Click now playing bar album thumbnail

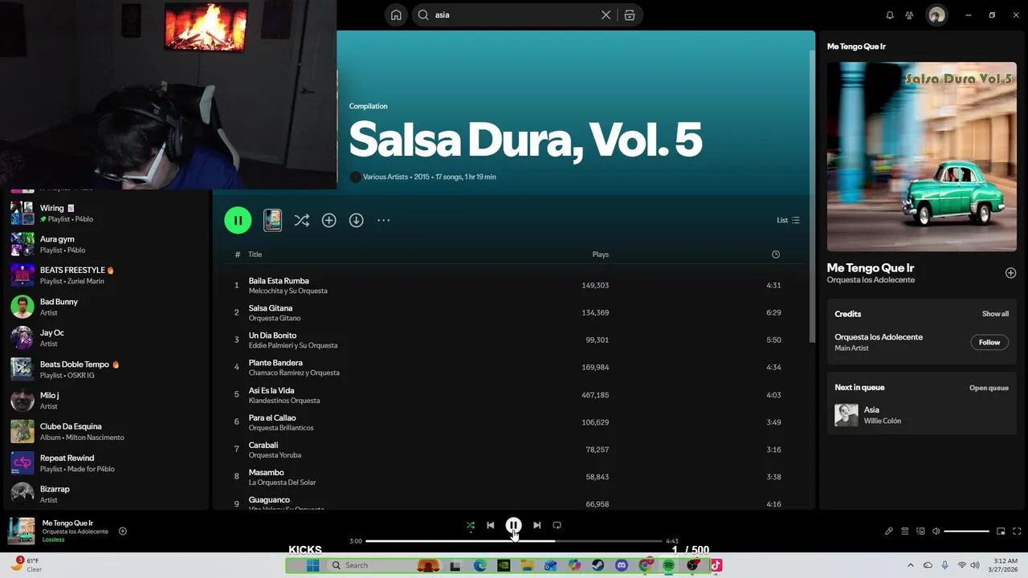click(x=22, y=531)
